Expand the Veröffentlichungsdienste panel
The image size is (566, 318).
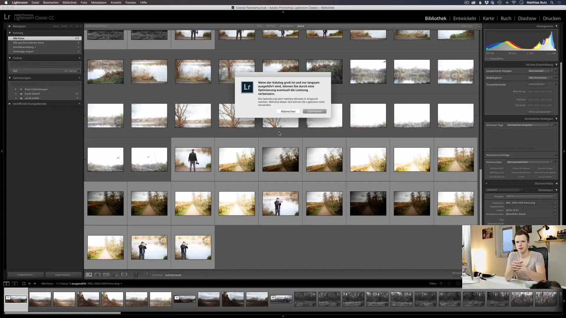click(x=10, y=104)
